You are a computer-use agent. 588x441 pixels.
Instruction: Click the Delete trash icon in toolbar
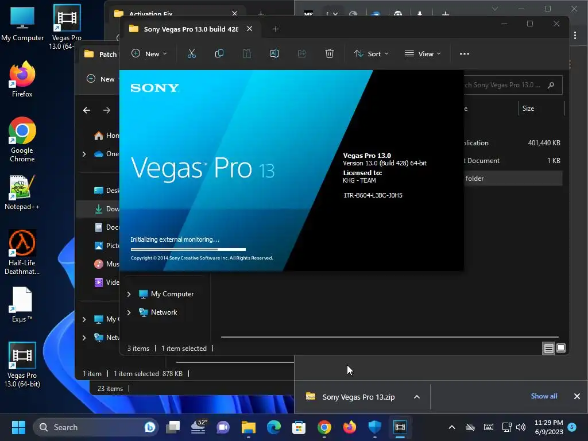click(x=329, y=53)
